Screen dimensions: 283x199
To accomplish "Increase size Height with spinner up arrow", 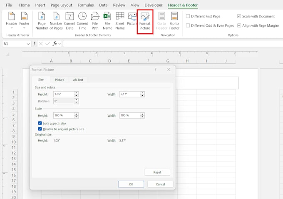I will coord(76,93).
